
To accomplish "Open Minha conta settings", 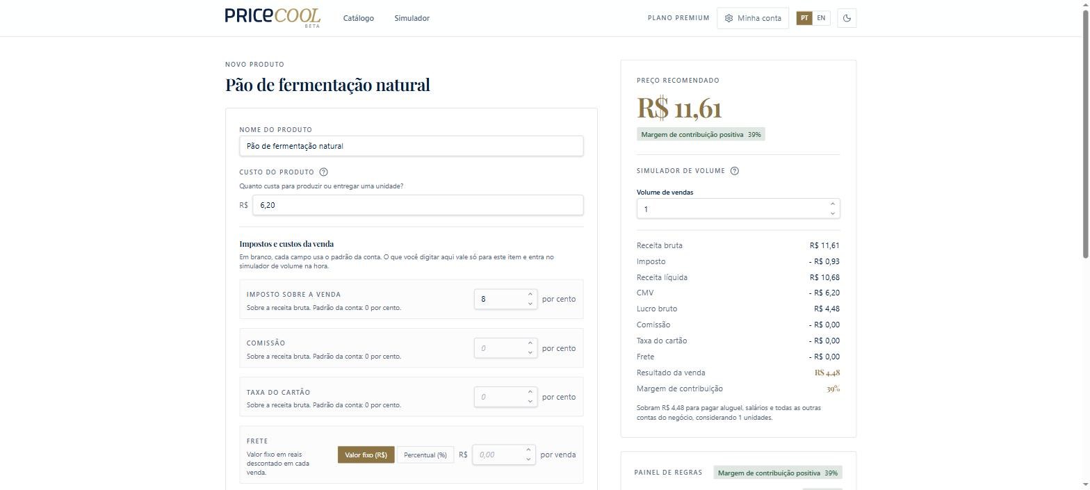I will point(753,18).
